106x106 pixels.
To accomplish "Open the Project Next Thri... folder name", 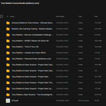I will pos(33,83).
